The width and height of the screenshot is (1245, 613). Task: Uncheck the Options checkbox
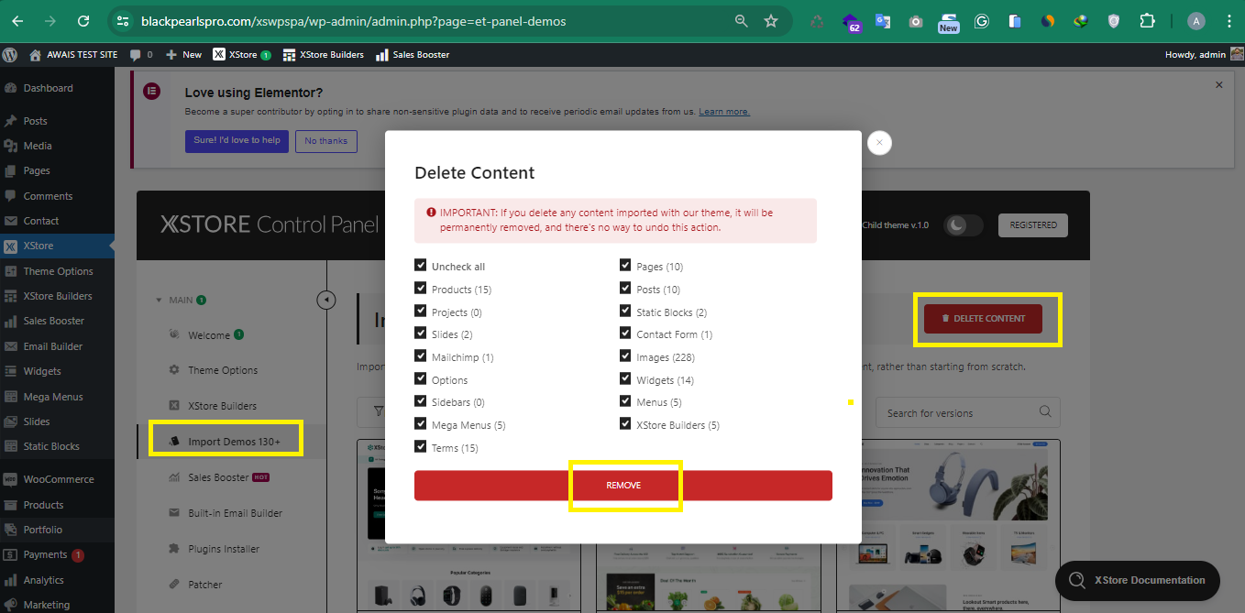coord(421,379)
